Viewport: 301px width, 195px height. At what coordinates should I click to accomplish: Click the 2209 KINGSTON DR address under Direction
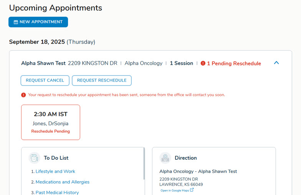point(179,179)
